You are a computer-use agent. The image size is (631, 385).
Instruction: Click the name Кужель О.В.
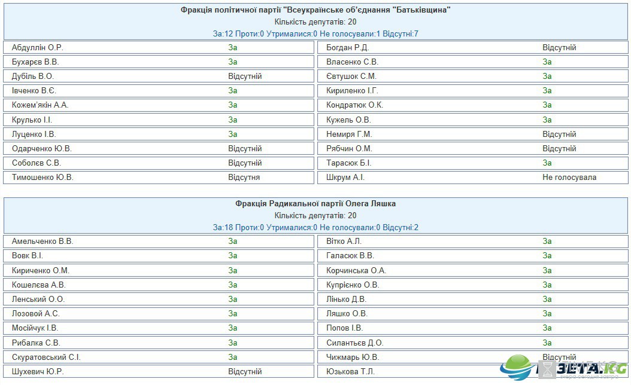(x=348, y=120)
